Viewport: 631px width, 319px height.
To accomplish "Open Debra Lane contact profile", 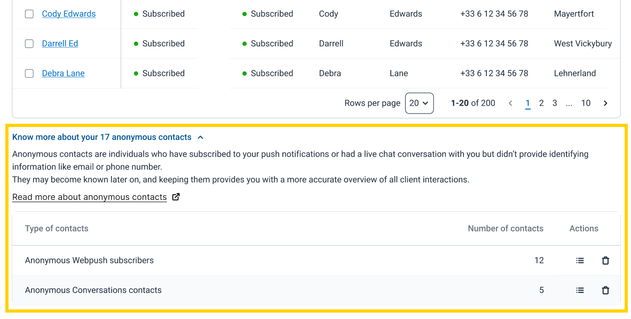I will (x=63, y=74).
